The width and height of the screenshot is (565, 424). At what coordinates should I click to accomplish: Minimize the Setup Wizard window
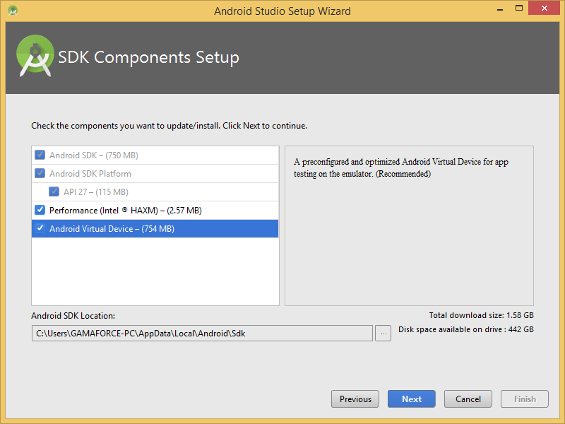pos(500,9)
